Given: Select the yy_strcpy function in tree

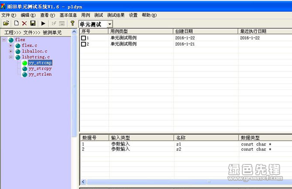Looking at the screenshot, I should pos(40,68).
